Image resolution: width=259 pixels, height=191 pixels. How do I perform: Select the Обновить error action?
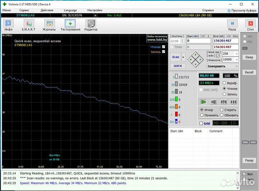pyautogui.click(x=222, y=115)
